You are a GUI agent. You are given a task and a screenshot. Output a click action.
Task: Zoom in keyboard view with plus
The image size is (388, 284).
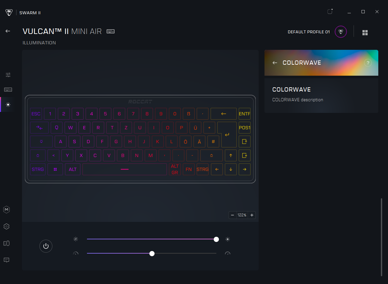click(x=252, y=215)
